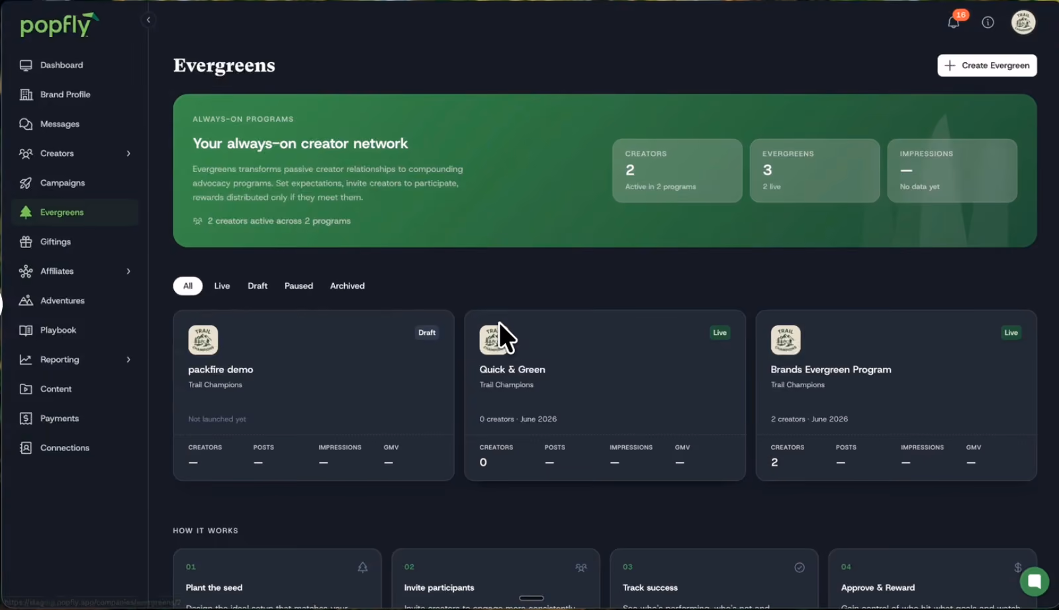Switch to the Archived filter tab

[347, 286]
